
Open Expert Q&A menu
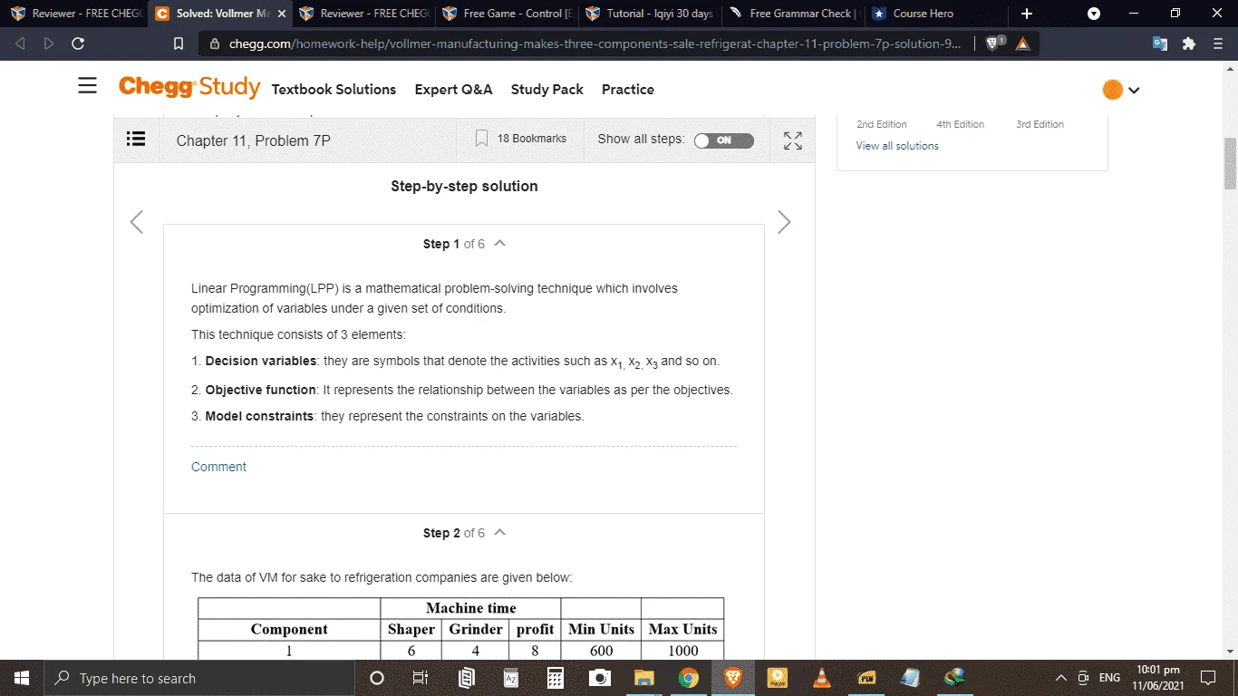coord(453,89)
